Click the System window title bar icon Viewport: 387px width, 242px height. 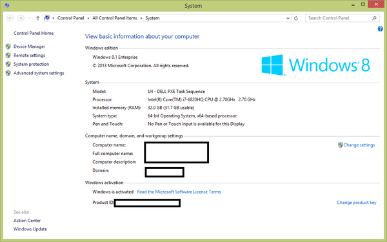[x=6, y=5]
